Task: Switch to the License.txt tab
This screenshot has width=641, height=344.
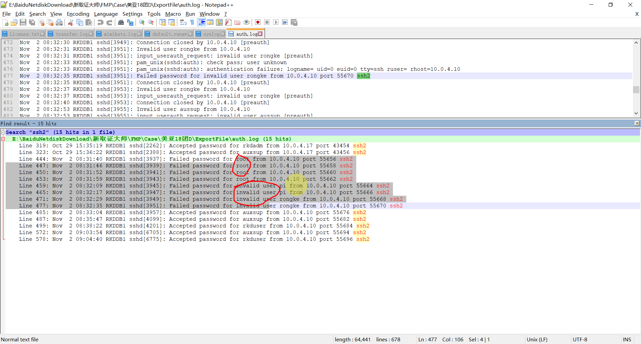Action: click(x=23, y=34)
